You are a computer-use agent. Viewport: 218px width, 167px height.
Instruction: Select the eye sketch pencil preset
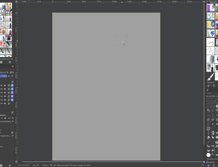tap(210, 68)
